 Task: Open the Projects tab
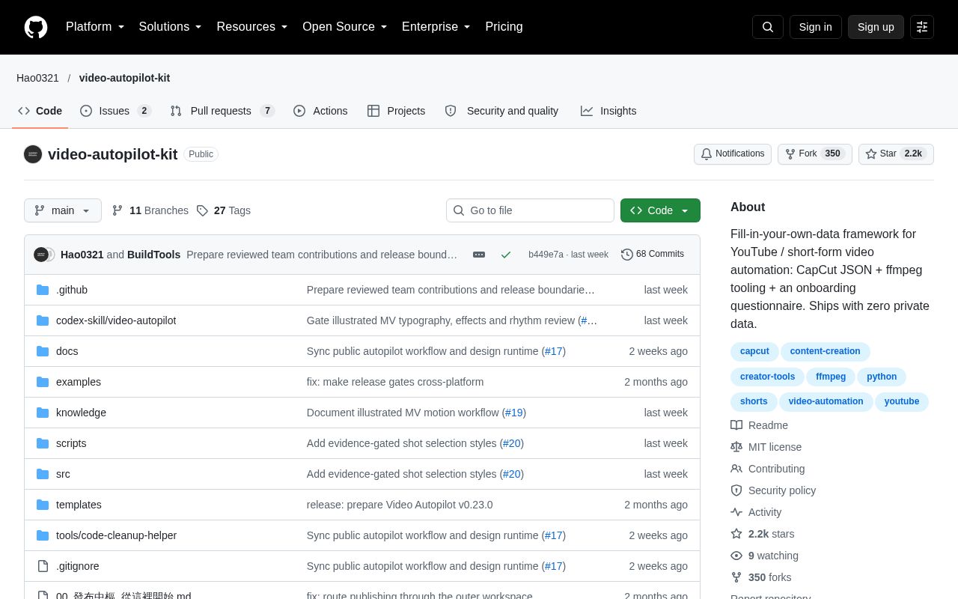coord(396,111)
